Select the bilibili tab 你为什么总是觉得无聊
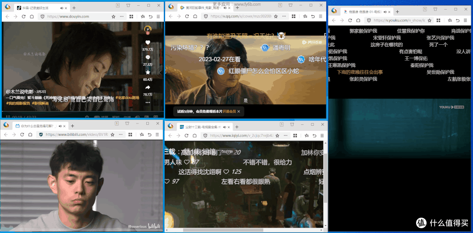This screenshot has width=473, height=233. click(40, 126)
